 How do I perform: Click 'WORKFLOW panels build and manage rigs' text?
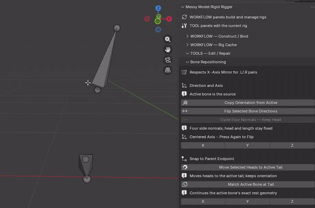click(228, 17)
